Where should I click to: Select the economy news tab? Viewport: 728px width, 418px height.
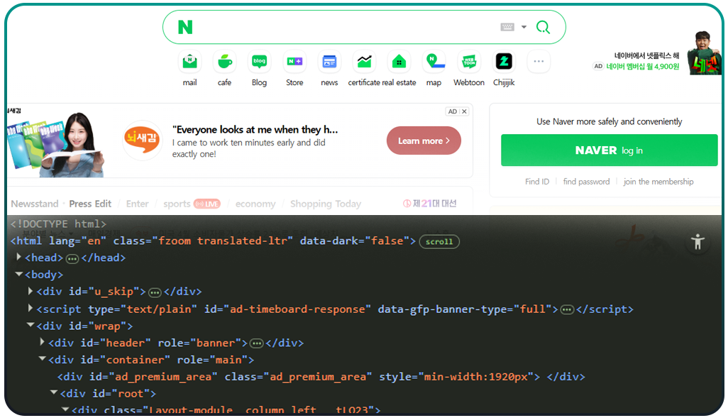[x=255, y=204]
